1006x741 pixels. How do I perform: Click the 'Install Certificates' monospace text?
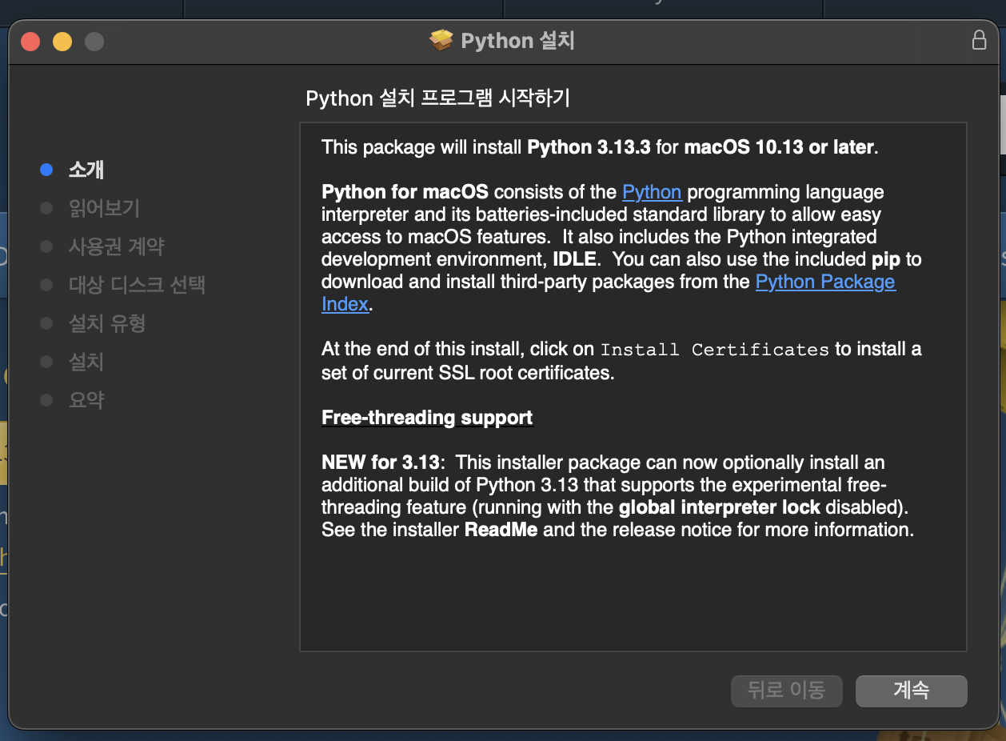tap(715, 350)
